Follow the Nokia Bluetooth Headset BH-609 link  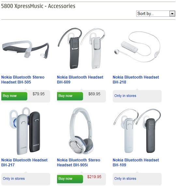point(80,80)
